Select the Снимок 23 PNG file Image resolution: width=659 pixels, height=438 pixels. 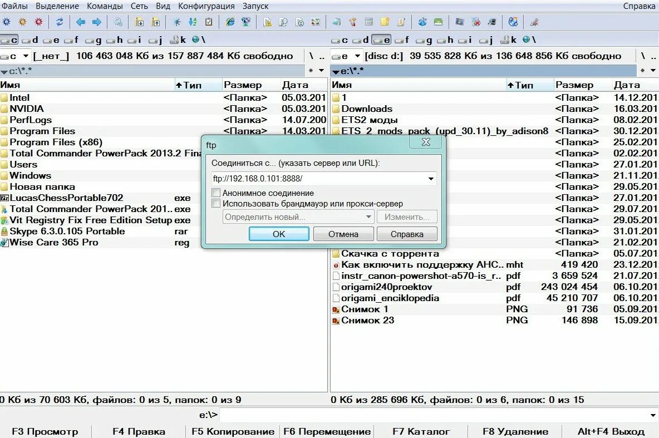(x=368, y=321)
